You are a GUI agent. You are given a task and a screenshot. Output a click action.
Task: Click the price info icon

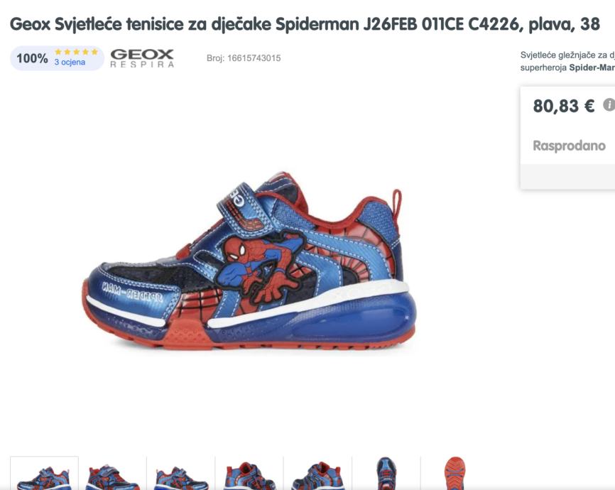(x=609, y=105)
